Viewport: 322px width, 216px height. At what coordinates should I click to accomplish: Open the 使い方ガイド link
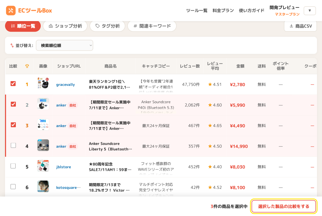(x=252, y=11)
